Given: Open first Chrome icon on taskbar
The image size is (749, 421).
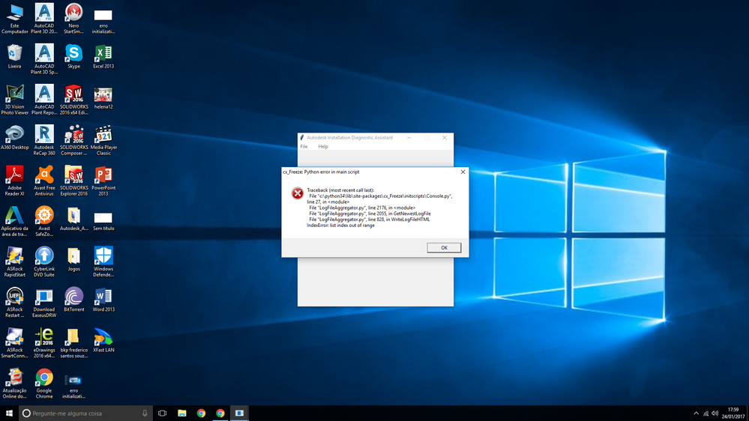Looking at the screenshot, I should click(201, 413).
